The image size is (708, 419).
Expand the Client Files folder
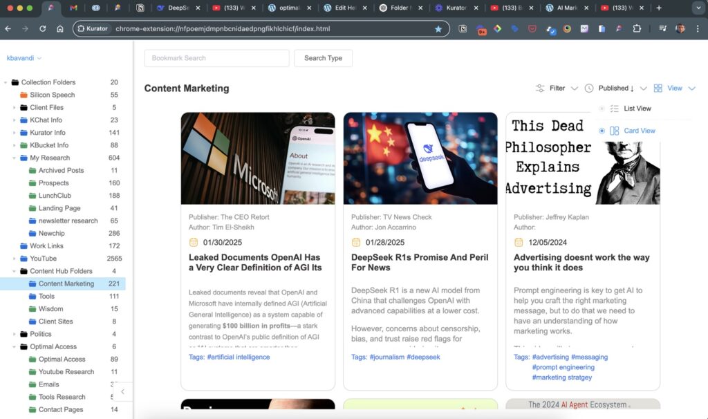pyautogui.click(x=14, y=108)
